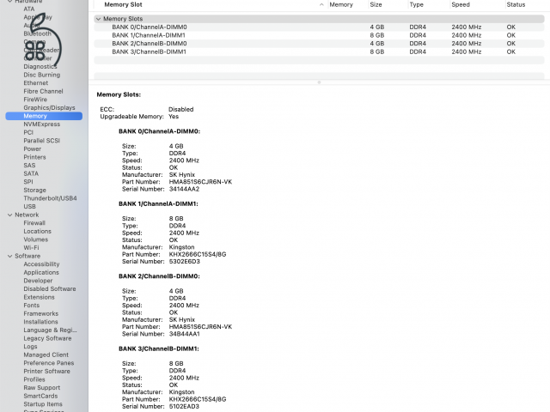Select BANK 2/ChannelB-DIMM0 row
This screenshot has width=550, height=412.
319,44
